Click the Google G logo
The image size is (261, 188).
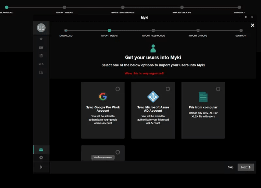point(103,97)
